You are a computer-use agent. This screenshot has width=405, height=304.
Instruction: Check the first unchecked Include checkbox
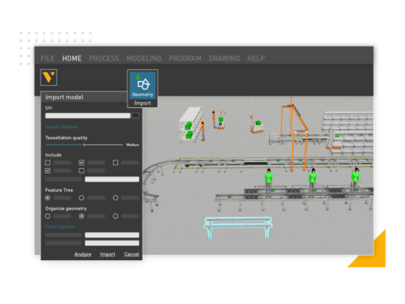pos(48,163)
